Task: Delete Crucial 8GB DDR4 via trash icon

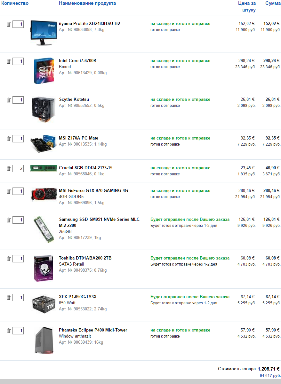Action: tap(9, 168)
